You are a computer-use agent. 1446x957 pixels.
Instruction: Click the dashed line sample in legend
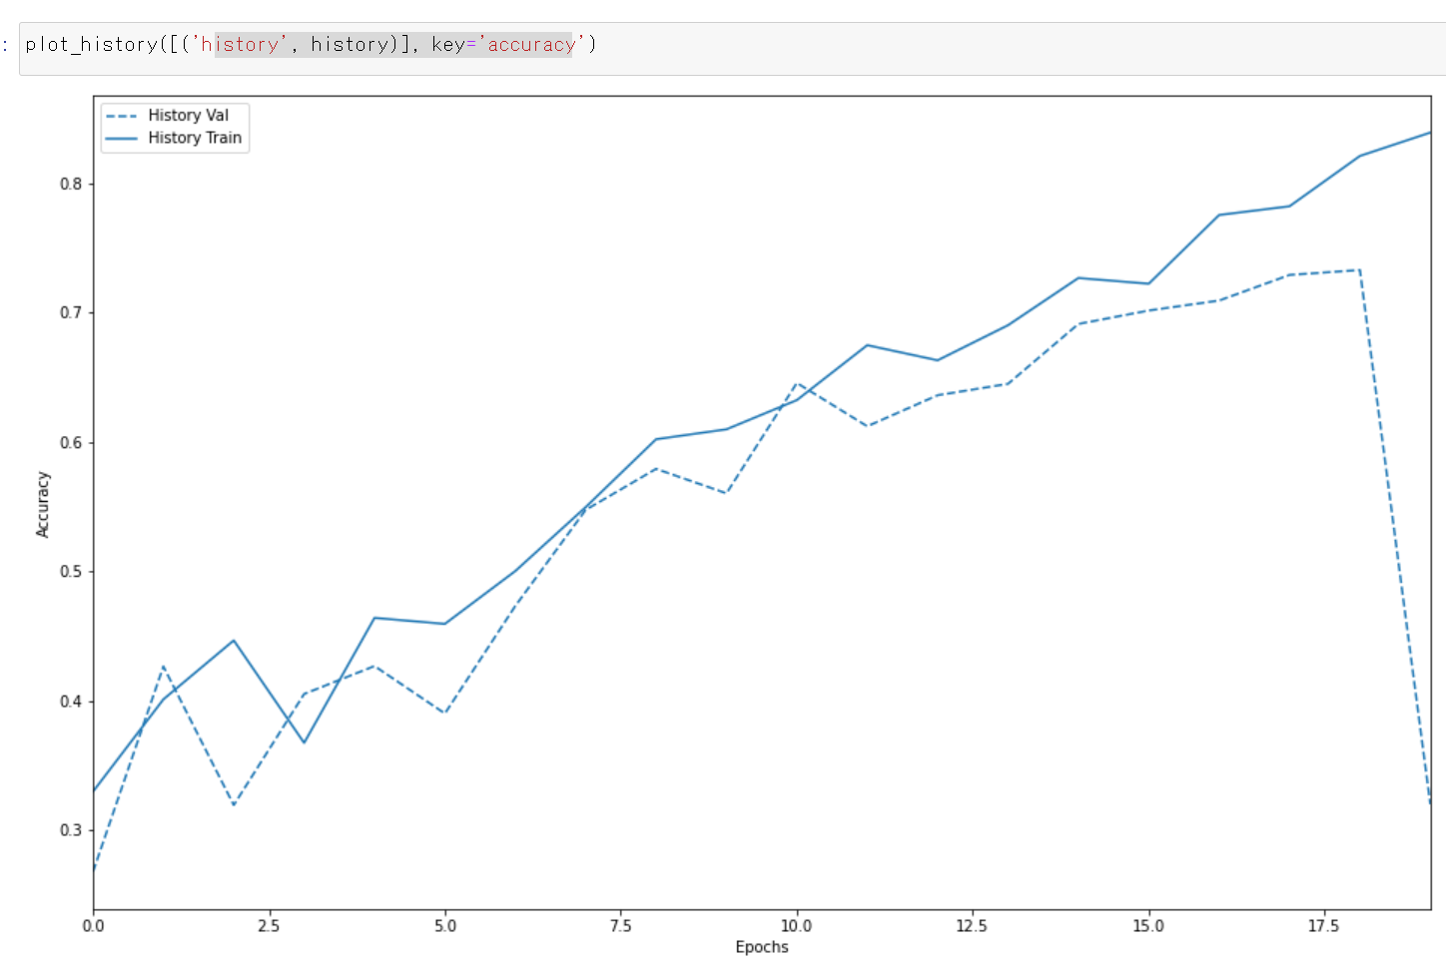pos(121,116)
